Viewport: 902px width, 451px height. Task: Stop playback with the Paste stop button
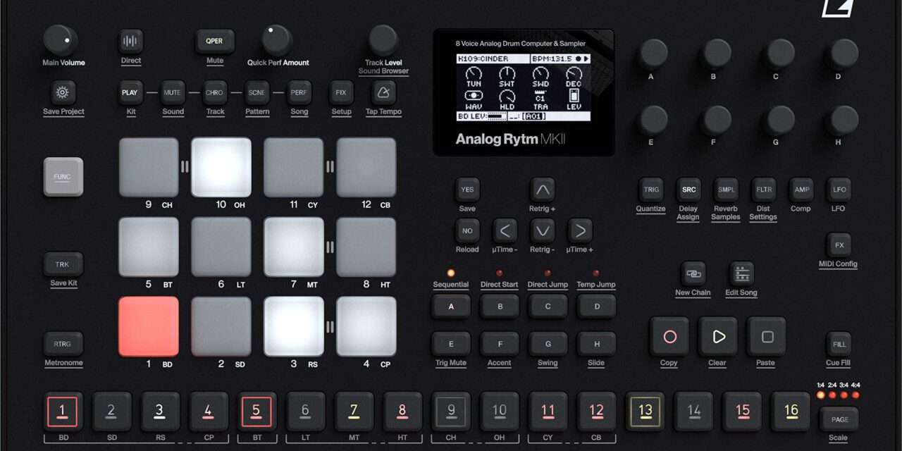(767, 337)
